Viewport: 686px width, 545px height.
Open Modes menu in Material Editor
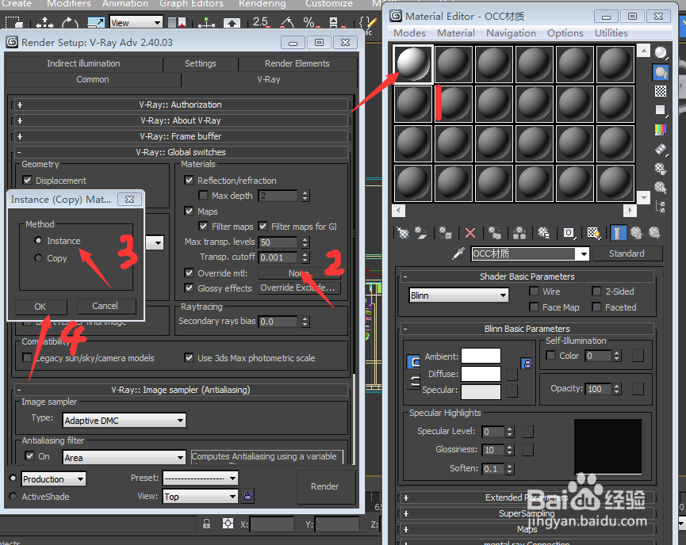pyautogui.click(x=409, y=33)
